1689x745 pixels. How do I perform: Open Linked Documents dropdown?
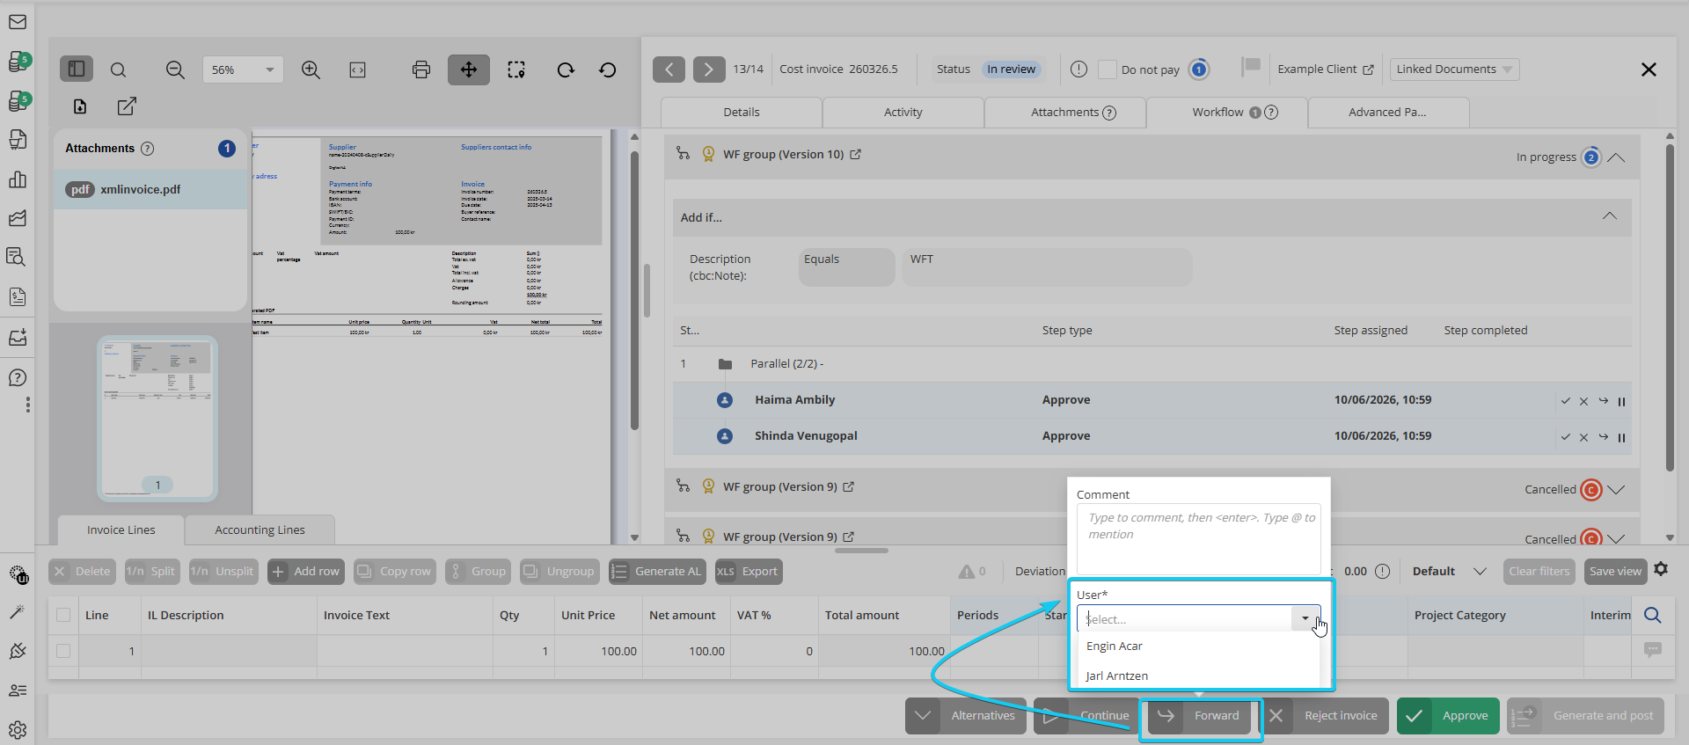pos(1454,69)
